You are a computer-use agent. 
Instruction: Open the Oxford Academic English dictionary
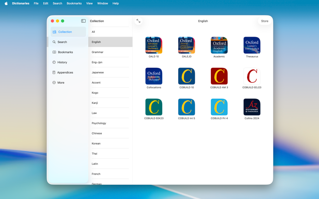tap(219, 45)
